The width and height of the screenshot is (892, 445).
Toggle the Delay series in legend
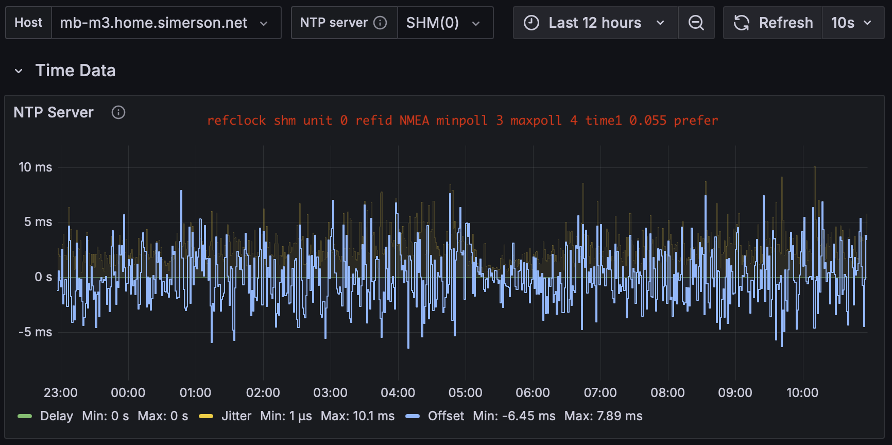[57, 416]
